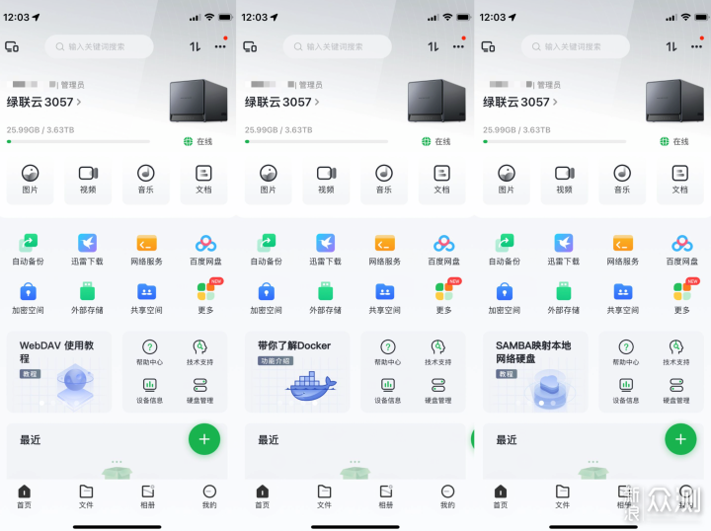Focus keyword search box in middle screenshot

[x=337, y=46]
